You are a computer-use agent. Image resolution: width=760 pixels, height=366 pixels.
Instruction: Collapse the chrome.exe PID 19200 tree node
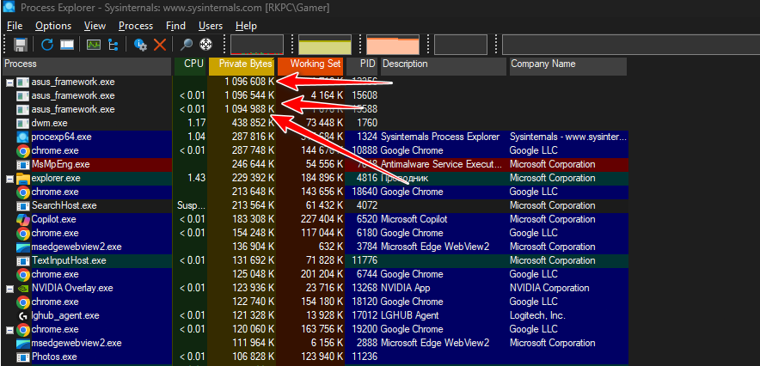click(x=9, y=330)
